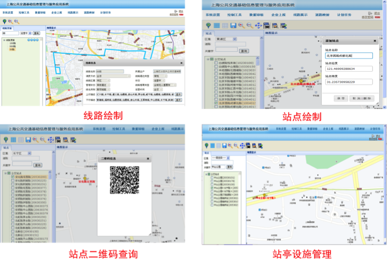387x266 pixels.
Task: Check the station checkbox for code 20530225
Action: [13, 180]
